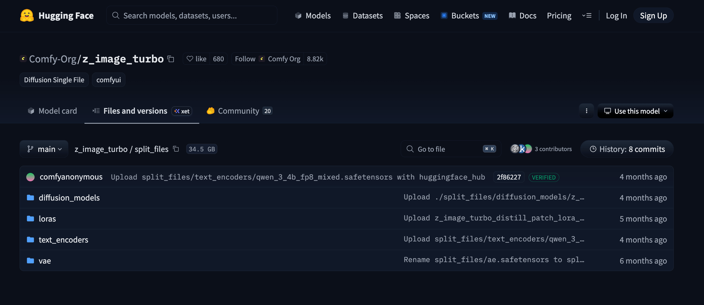Expand the header overflow menu icon
704x305 pixels.
click(x=587, y=16)
